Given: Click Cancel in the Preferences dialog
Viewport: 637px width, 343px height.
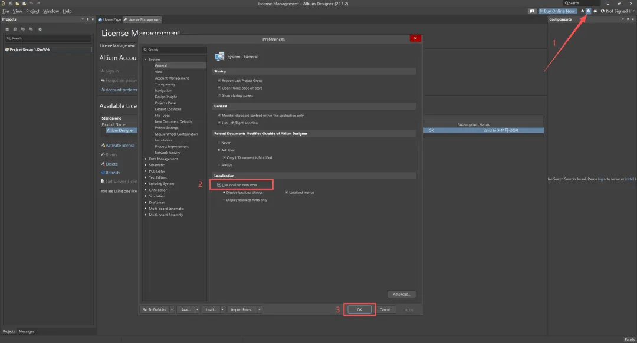Looking at the screenshot, I should pos(385,310).
